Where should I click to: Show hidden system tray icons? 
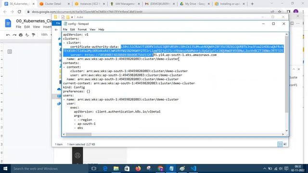click(265, 169)
